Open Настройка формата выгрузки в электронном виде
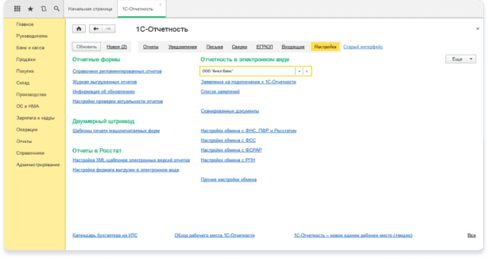This screenshot has height=258, width=488. pos(126,170)
